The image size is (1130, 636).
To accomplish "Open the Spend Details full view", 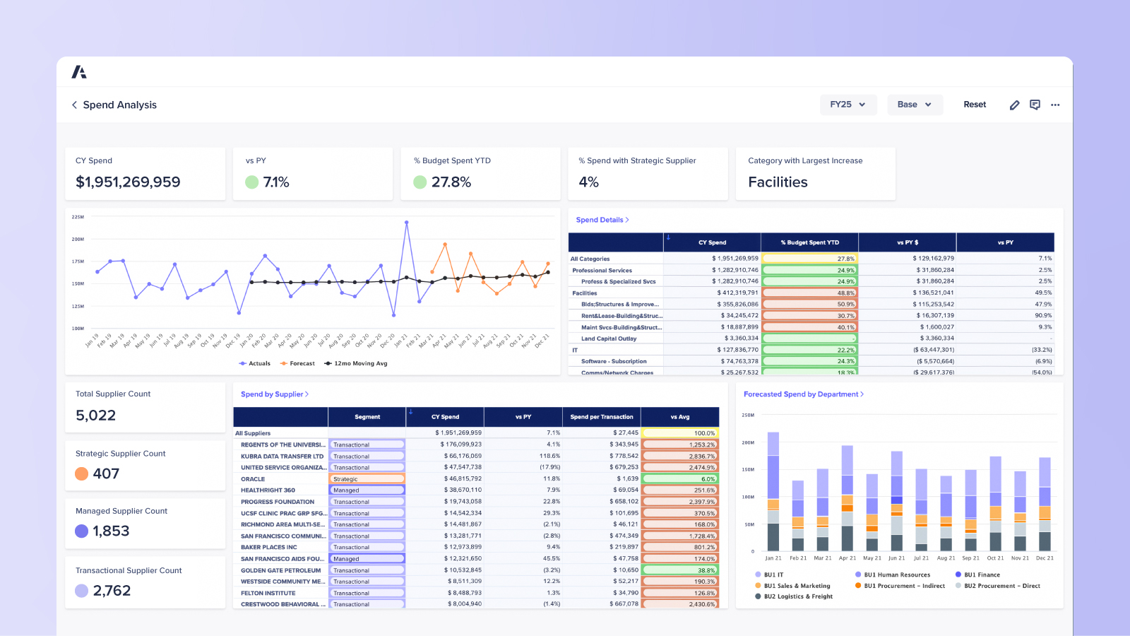I will click(602, 220).
